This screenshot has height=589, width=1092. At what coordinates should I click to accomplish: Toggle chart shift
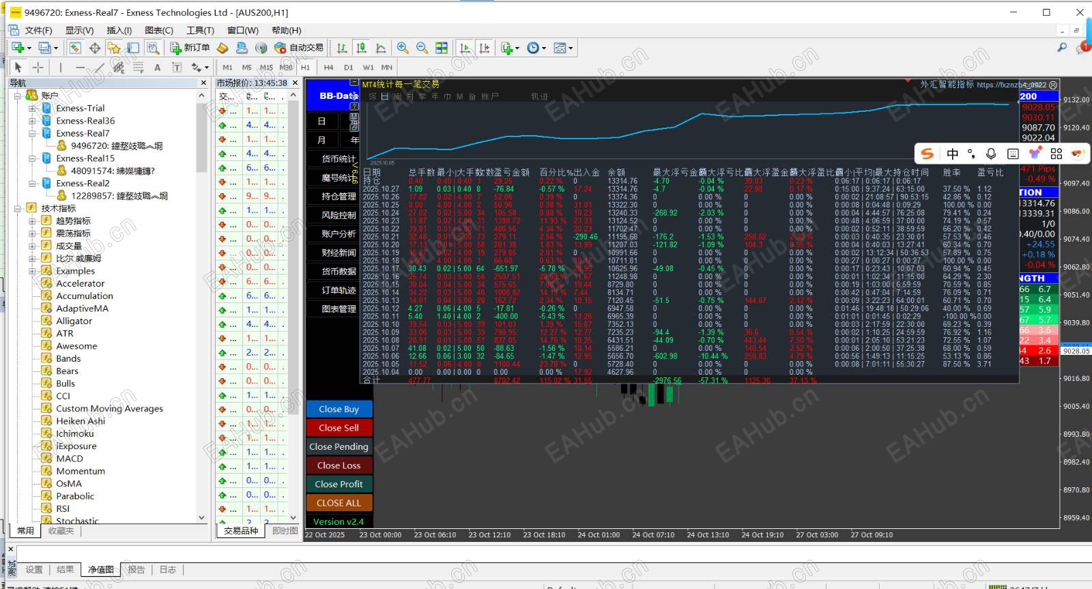click(x=485, y=48)
